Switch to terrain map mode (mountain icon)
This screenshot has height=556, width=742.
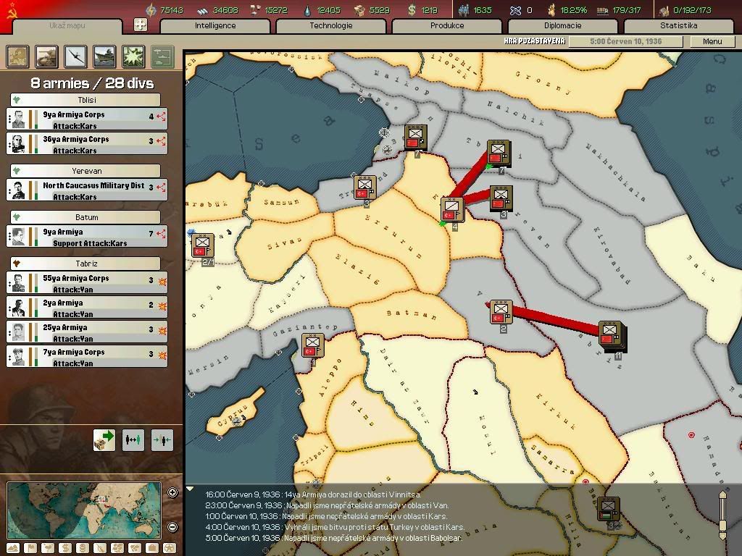[13, 549]
